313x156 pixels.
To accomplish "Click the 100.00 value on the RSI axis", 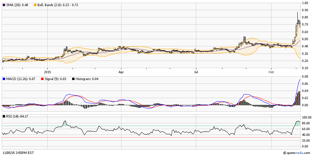I will [x=307, y=117].
